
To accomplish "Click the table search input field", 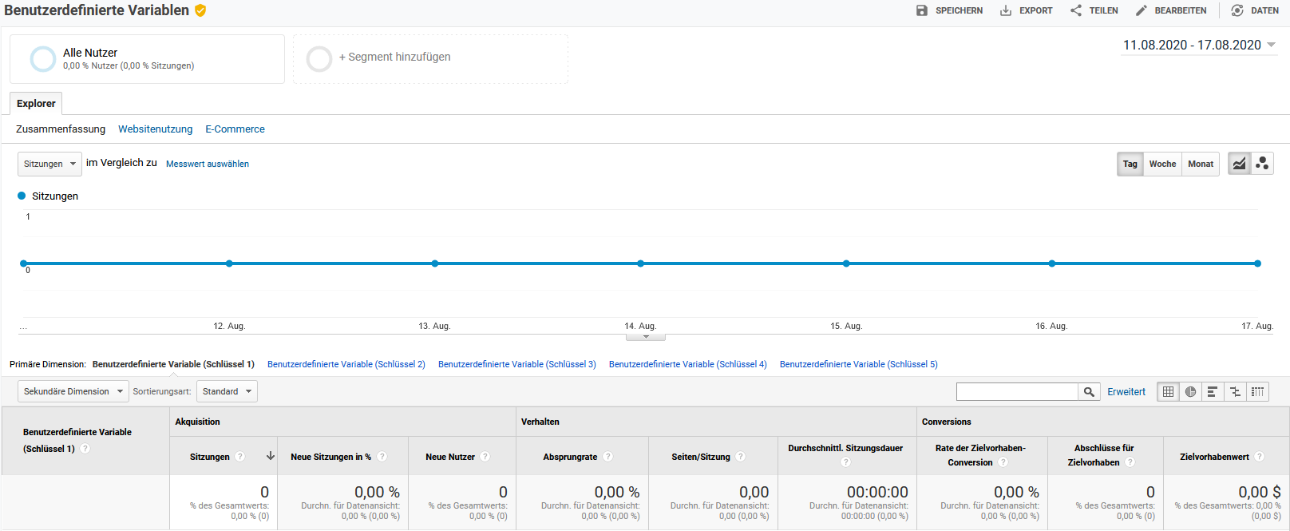I will (1017, 391).
